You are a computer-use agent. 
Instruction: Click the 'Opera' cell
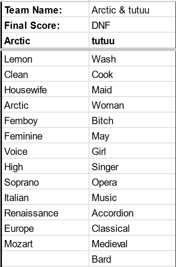coord(132,181)
